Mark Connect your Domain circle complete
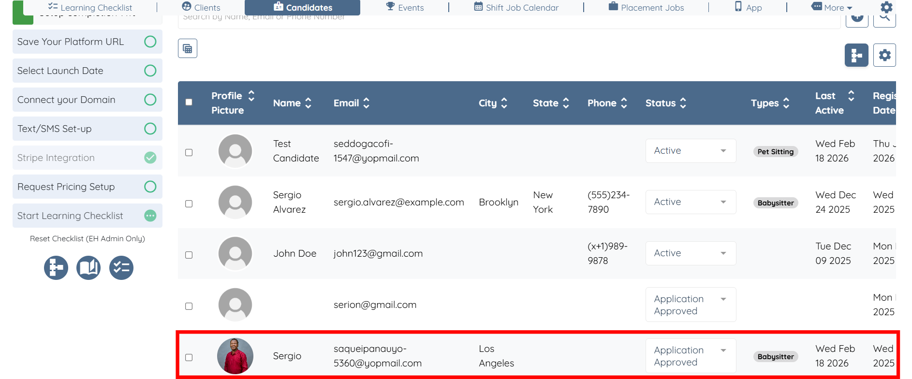 pos(150,100)
